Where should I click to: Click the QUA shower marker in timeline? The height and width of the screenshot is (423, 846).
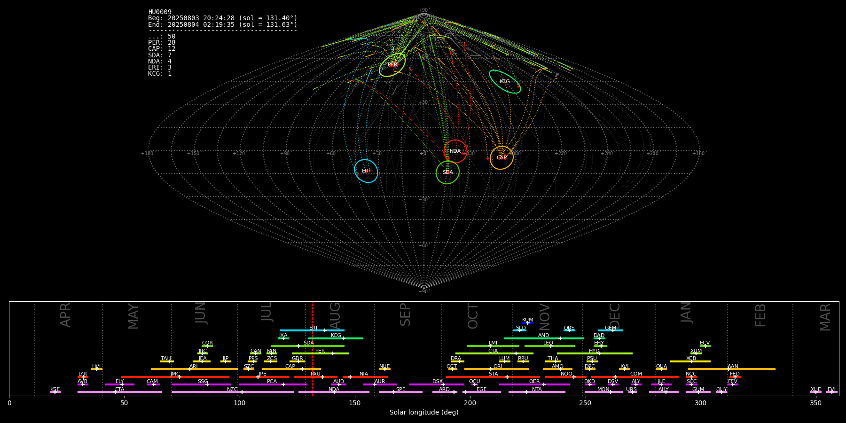point(661,369)
